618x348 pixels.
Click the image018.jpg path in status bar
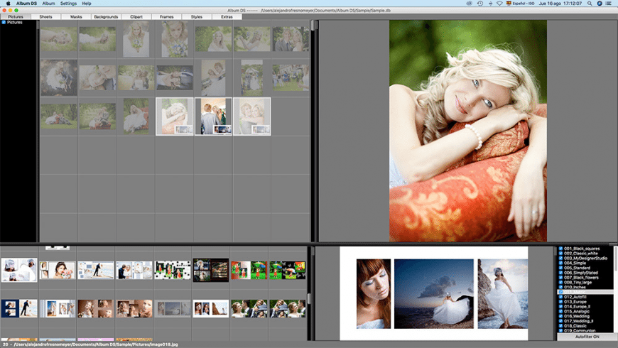coord(96,344)
